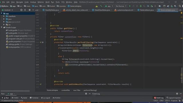Open the Profiler tool window
Viewport: 183px width, 103px height.
click(x=57, y=98)
